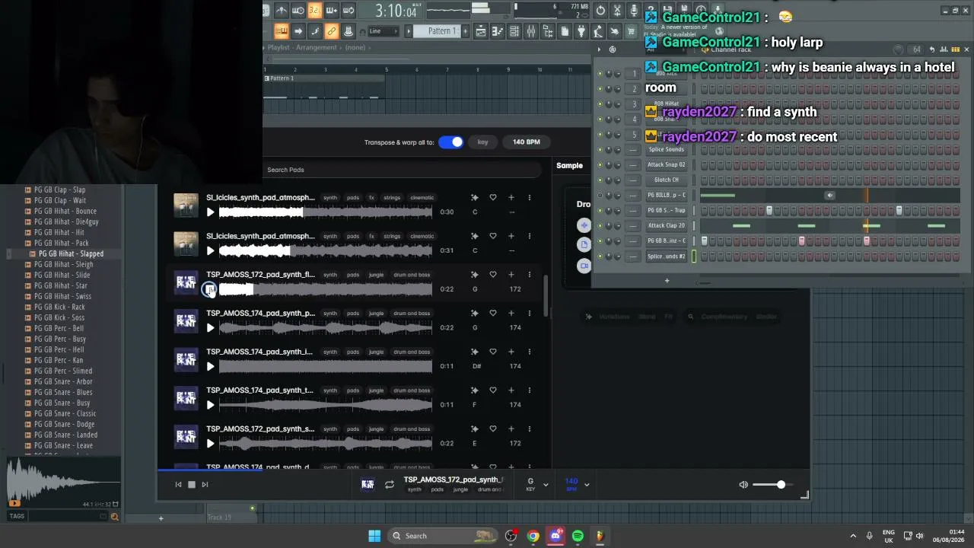
Task: Filter by drum and bass tag on TSP_AMOSS_174_pad_synth_i
Action: 412,352
